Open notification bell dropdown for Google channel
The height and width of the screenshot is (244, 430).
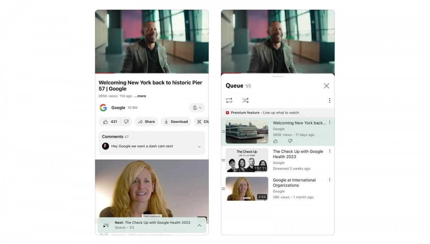click(x=197, y=108)
